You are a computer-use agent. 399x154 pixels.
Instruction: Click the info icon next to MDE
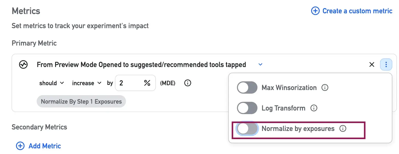tap(188, 83)
